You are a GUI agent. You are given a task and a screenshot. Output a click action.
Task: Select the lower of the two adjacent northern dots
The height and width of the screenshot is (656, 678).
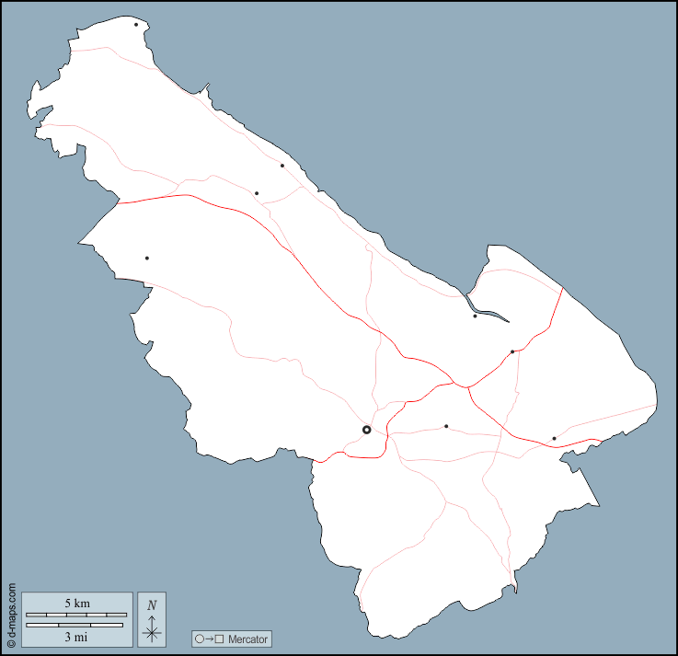pos(257,193)
